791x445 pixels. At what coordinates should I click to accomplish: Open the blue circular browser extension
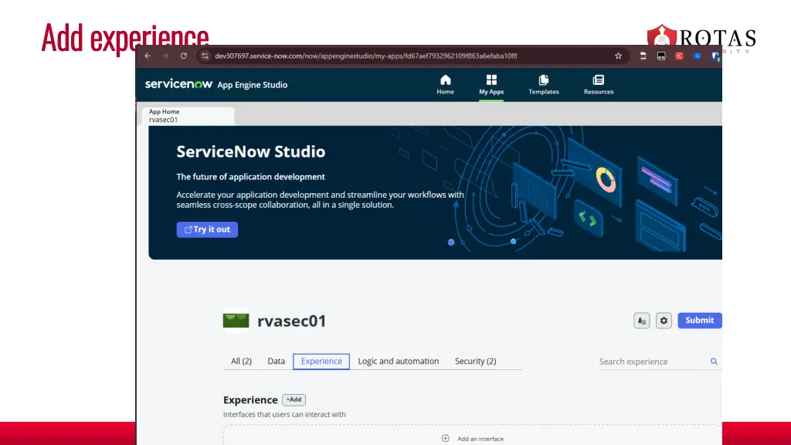(x=698, y=56)
